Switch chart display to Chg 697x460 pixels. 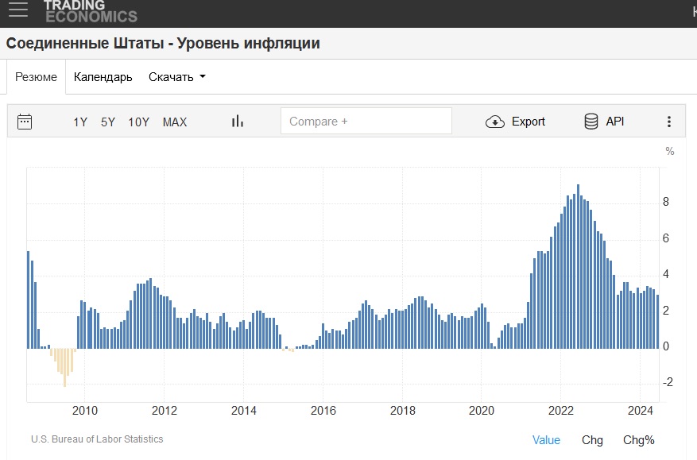(x=592, y=440)
